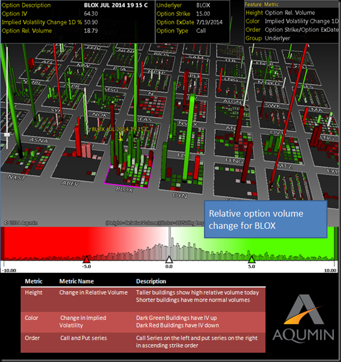The width and height of the screenshot is (341, 362).
Task: Select the 'Underlyer' group metric
Action: (x=277, y=38)
